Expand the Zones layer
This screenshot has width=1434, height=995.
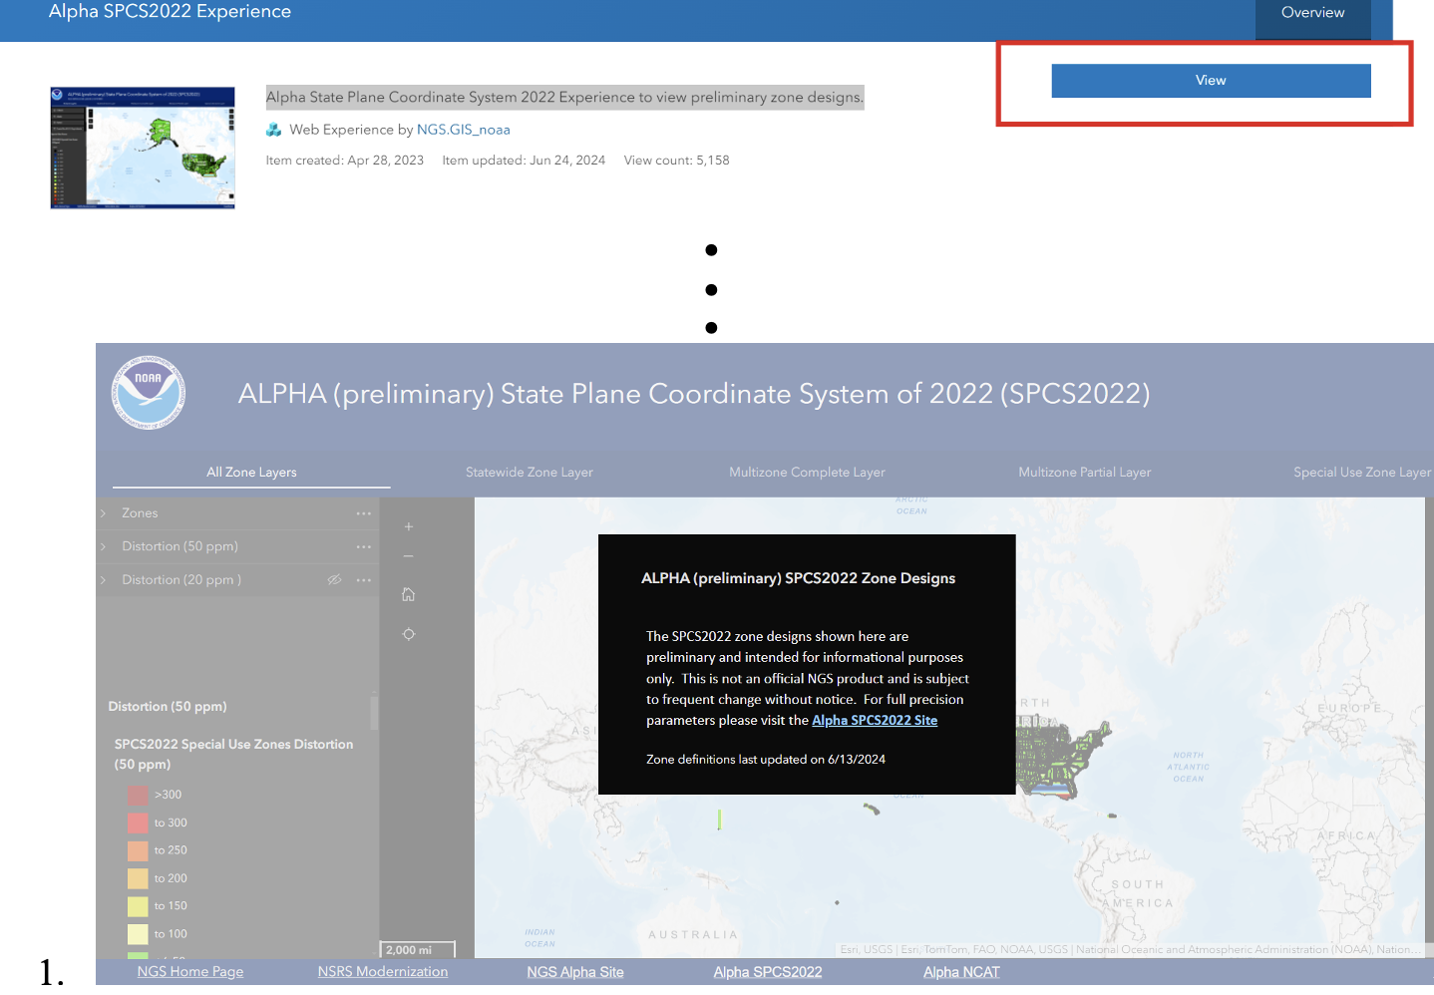click(x=104, y=513)
